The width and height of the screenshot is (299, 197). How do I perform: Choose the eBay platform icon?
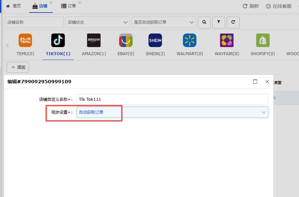click(x=126, y=40)
